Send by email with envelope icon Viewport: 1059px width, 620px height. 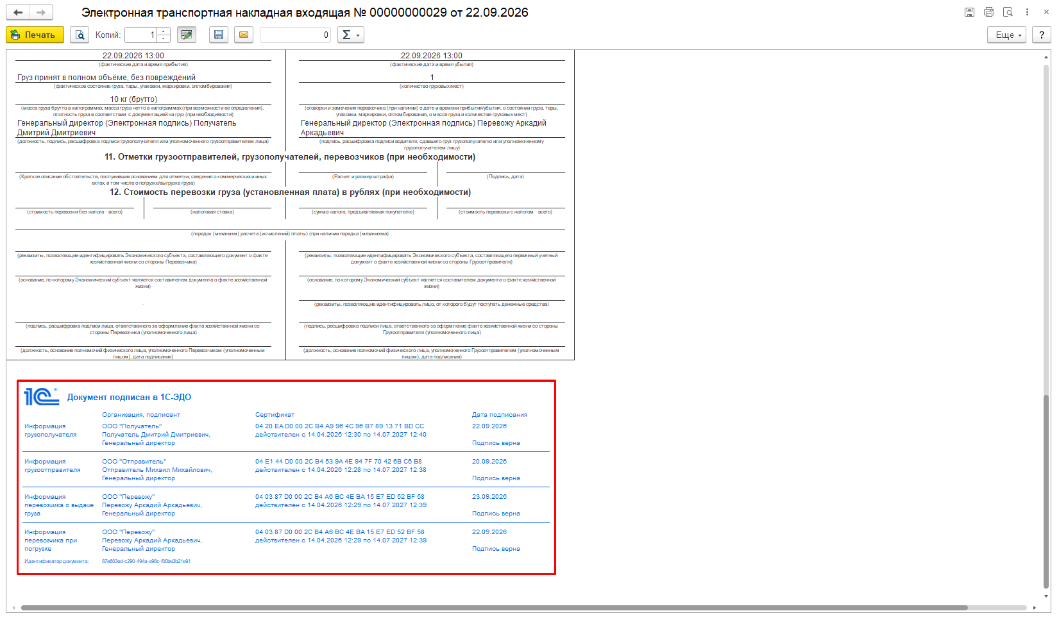(244, 35)
